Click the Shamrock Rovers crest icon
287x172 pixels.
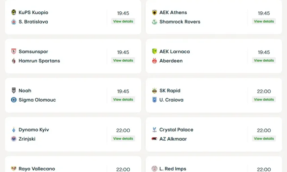(154, 22)
